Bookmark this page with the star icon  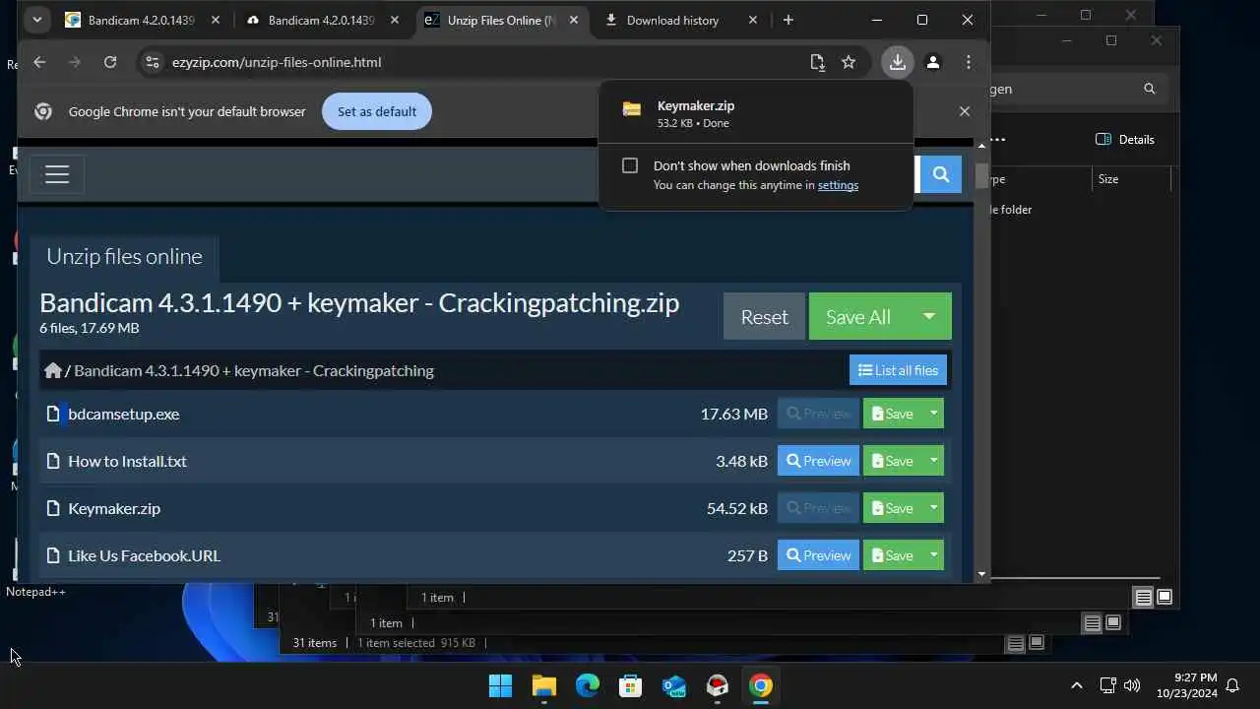849,62
